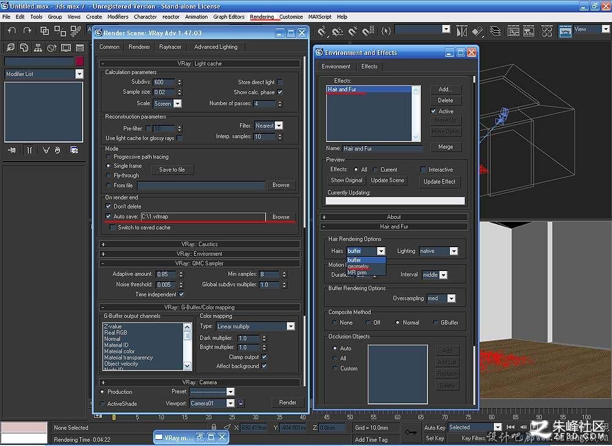Click Remove Modifier from stack icon
The image size is (612, 446).
(58, 150)
